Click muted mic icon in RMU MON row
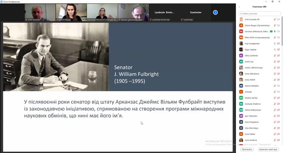The width and height of the screenshot is (283, 153). point(275,37)
